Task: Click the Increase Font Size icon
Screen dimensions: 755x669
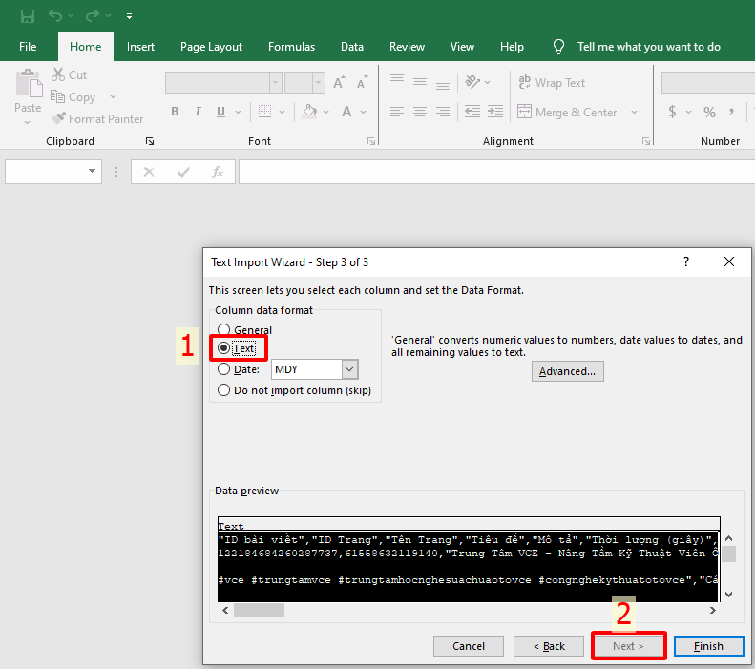Action: [x=339, y=82]
